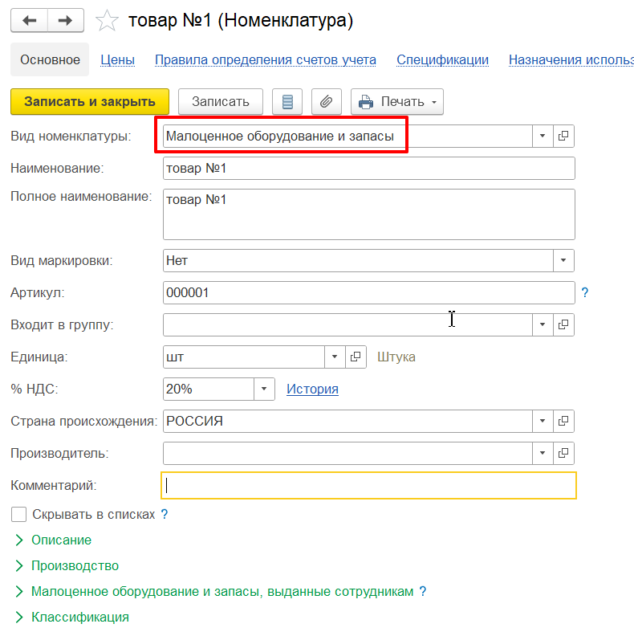Viewport: 634px width, 632px height.
Task: Open the Вид маркировки dropdown
Action: (x=564, y=260)
